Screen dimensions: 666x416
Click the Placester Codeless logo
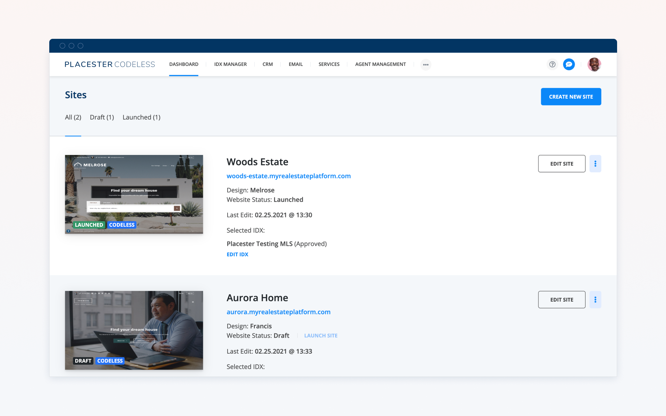coord(110,64)
